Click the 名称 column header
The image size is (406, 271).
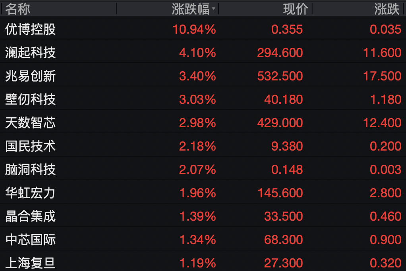(x=17, y=9)
